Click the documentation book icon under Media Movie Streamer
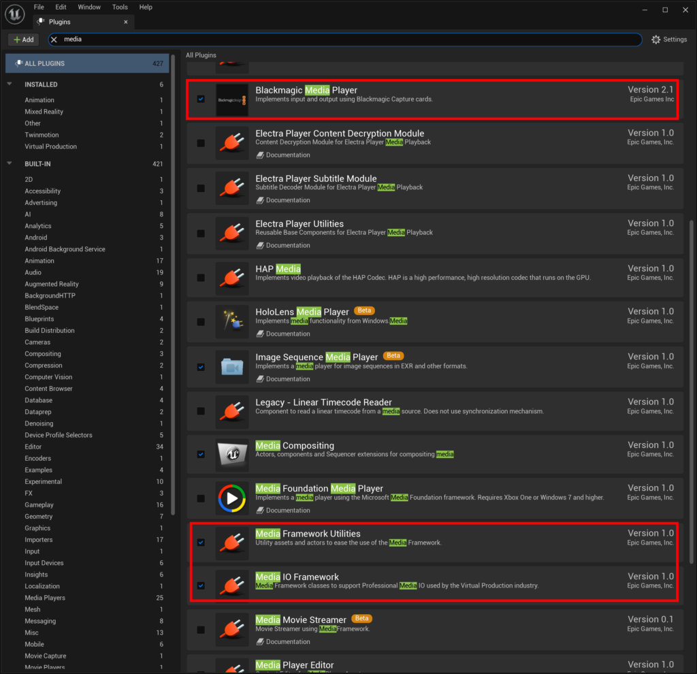This screenshot has width=697, height=674. pyautogui.click(x=260, y=642)
